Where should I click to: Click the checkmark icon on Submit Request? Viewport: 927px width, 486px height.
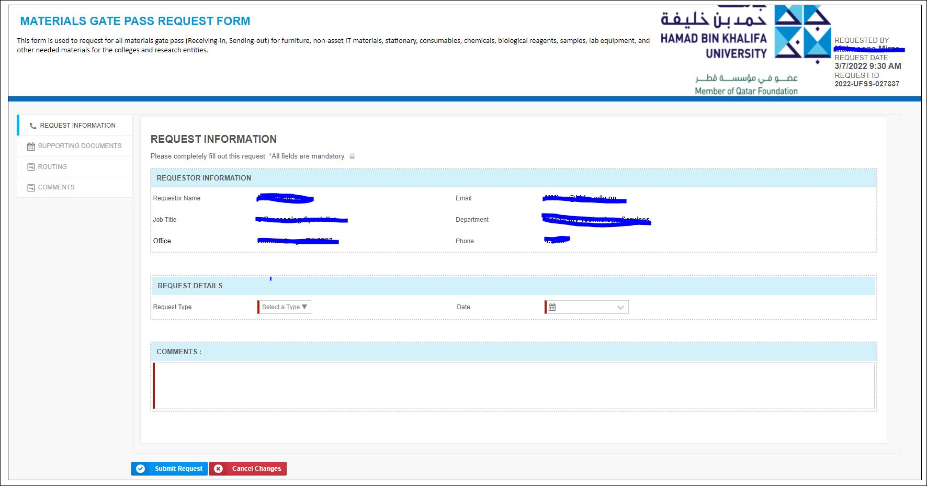141,469
